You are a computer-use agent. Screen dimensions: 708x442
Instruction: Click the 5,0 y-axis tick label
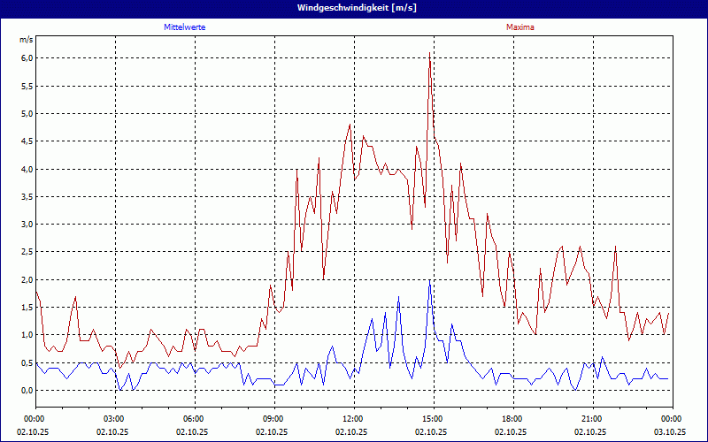click(x=27, y=114)
